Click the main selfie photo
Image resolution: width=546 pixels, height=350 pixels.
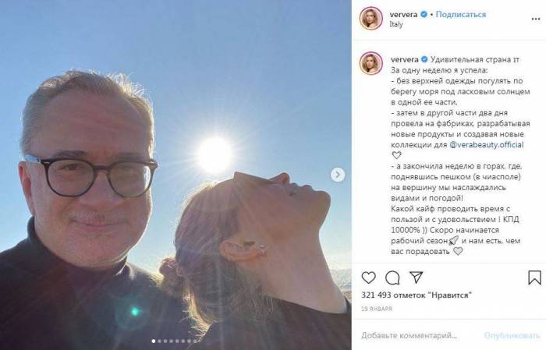click(x=175, y=175)
